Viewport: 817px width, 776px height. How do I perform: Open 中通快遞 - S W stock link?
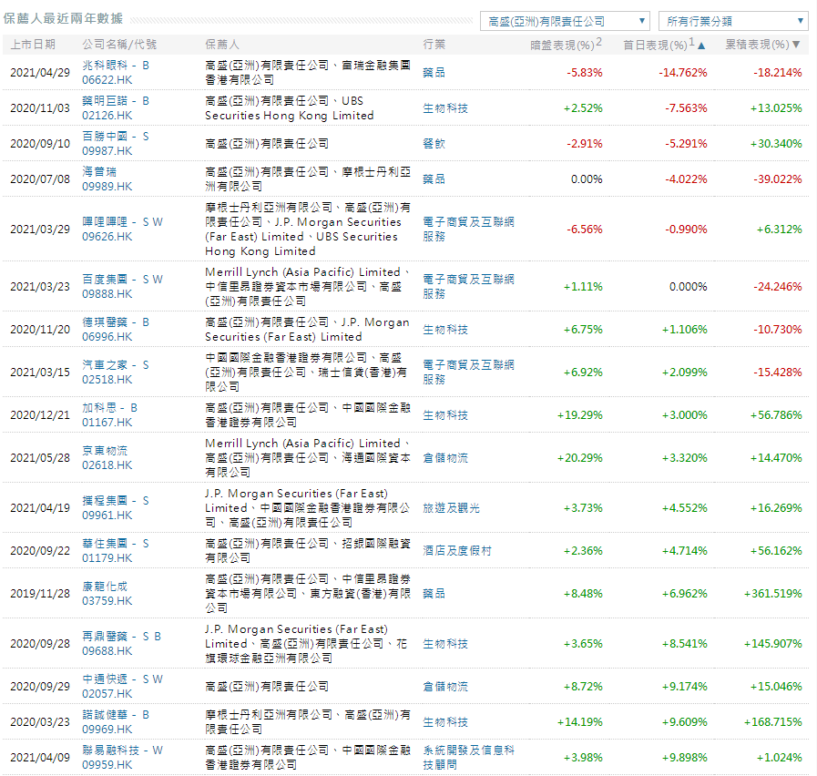coord(122,679)
